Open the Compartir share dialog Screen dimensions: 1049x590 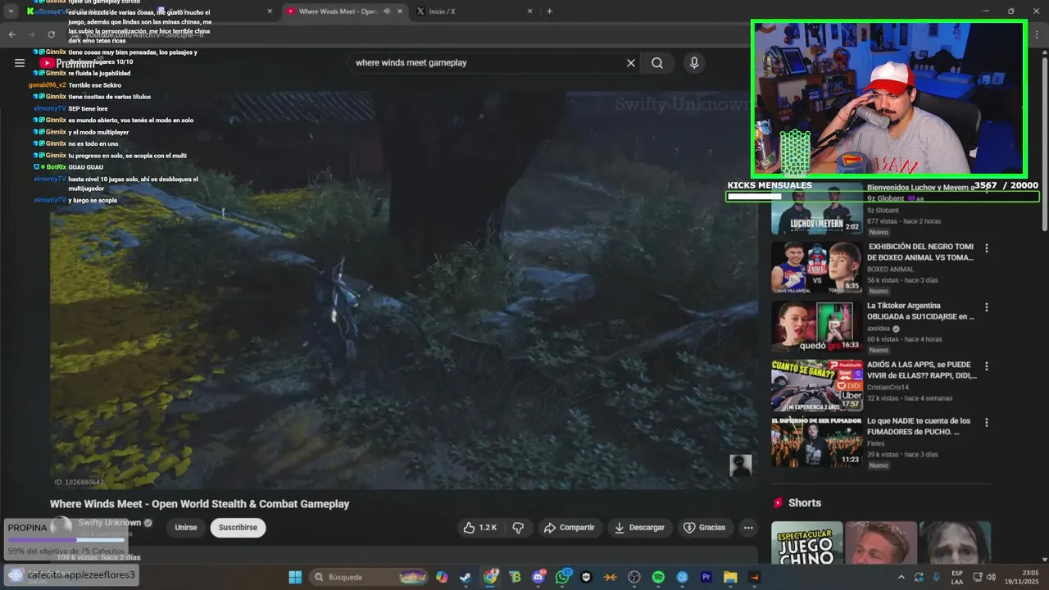coord(569,528)
